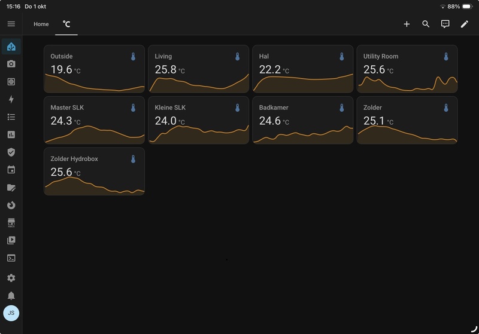
Task: Click thermometer icon on Hal card
Action: 342,56
